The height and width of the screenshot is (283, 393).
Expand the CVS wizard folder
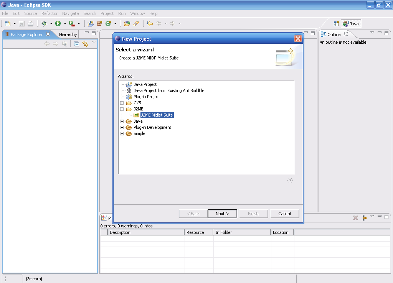tap(122, 103)
